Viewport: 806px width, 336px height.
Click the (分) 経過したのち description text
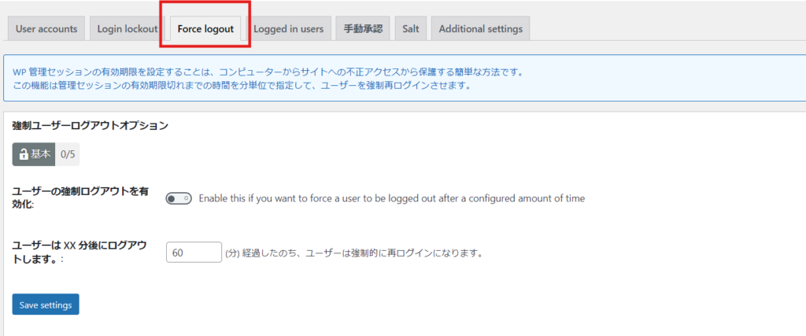(x=353, y=253)
